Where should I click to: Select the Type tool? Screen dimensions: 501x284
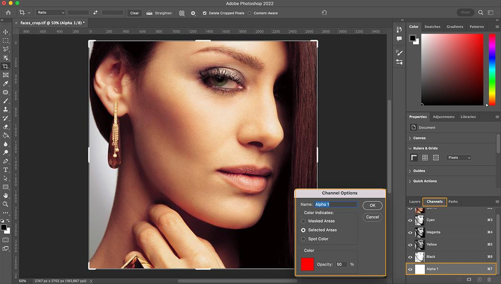[x=6, y=170]
